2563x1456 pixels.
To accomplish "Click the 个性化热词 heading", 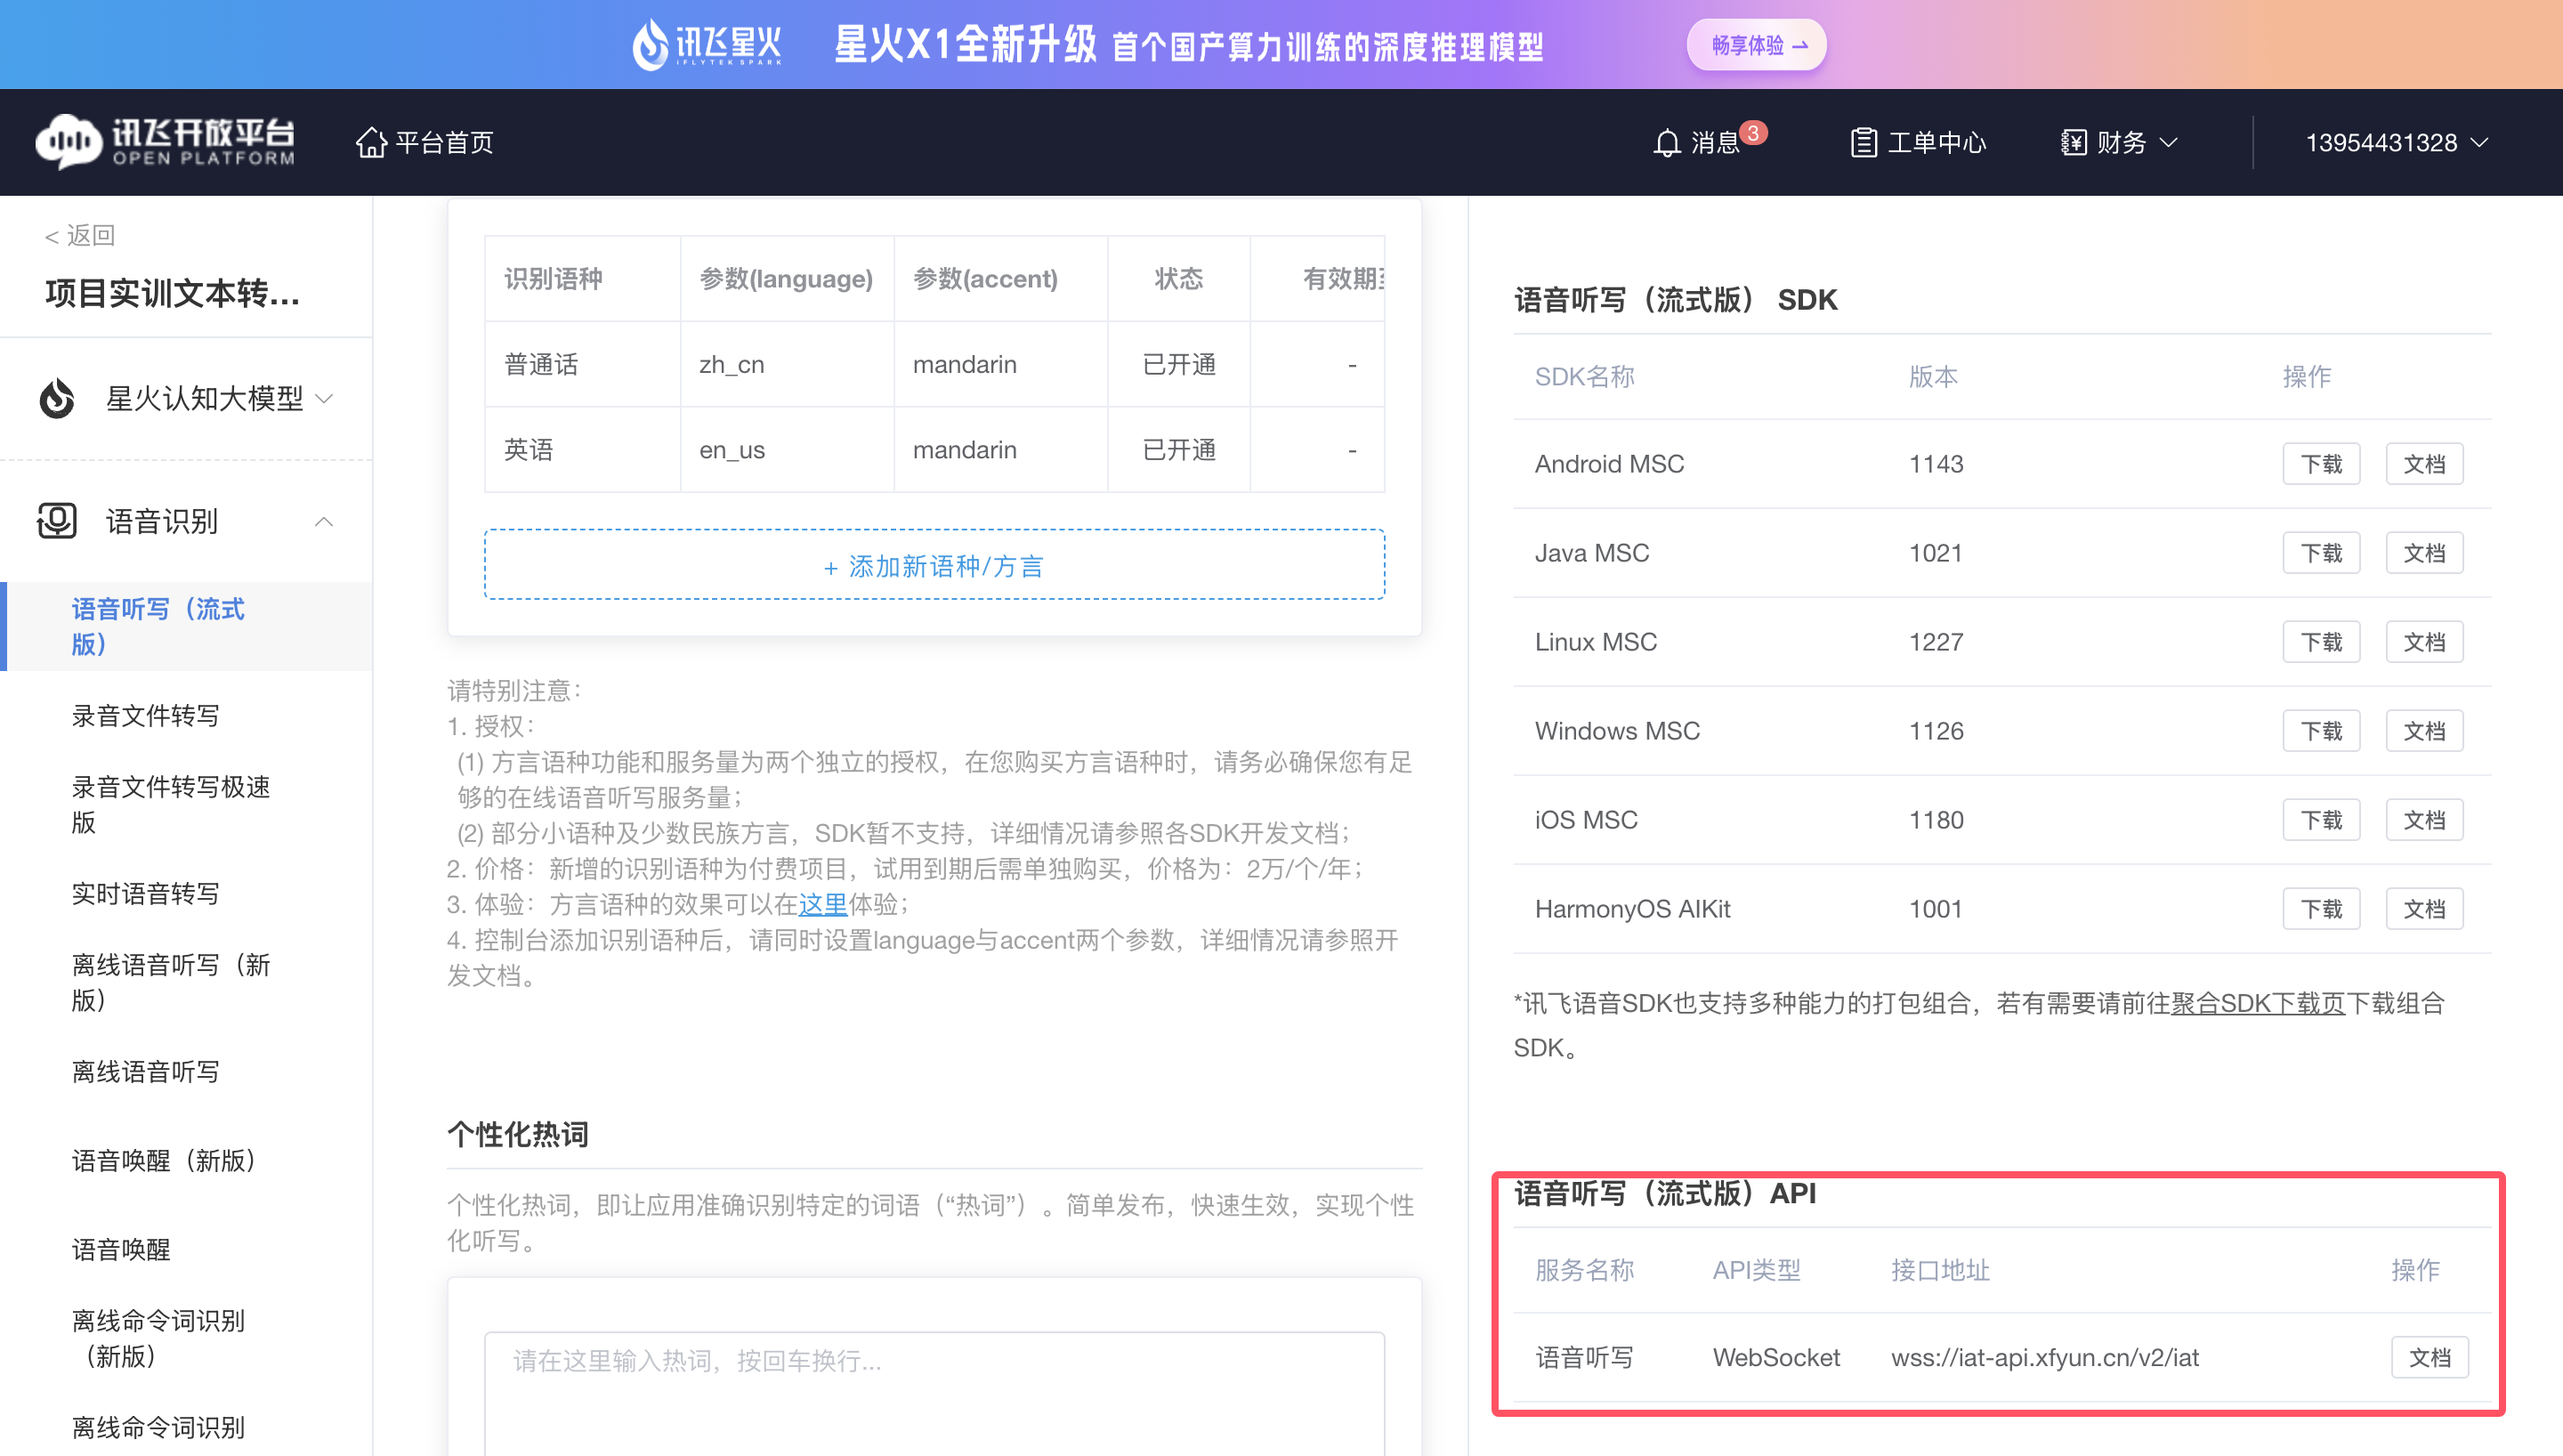I will 518,1134.
